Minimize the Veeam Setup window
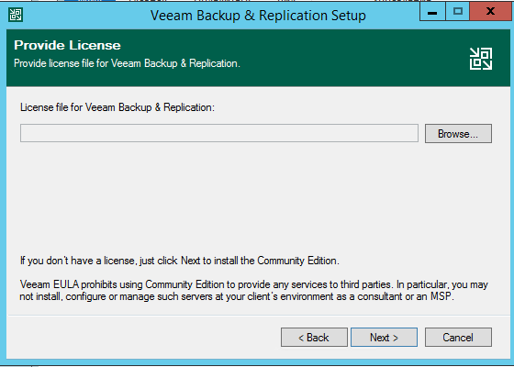The image size is (514, 367). [x=432, y=13]
